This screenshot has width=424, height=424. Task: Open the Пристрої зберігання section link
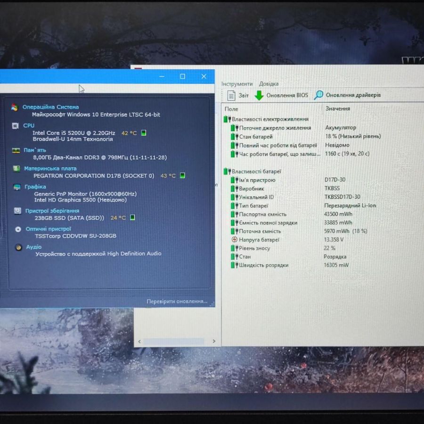(x=52, y=211)
